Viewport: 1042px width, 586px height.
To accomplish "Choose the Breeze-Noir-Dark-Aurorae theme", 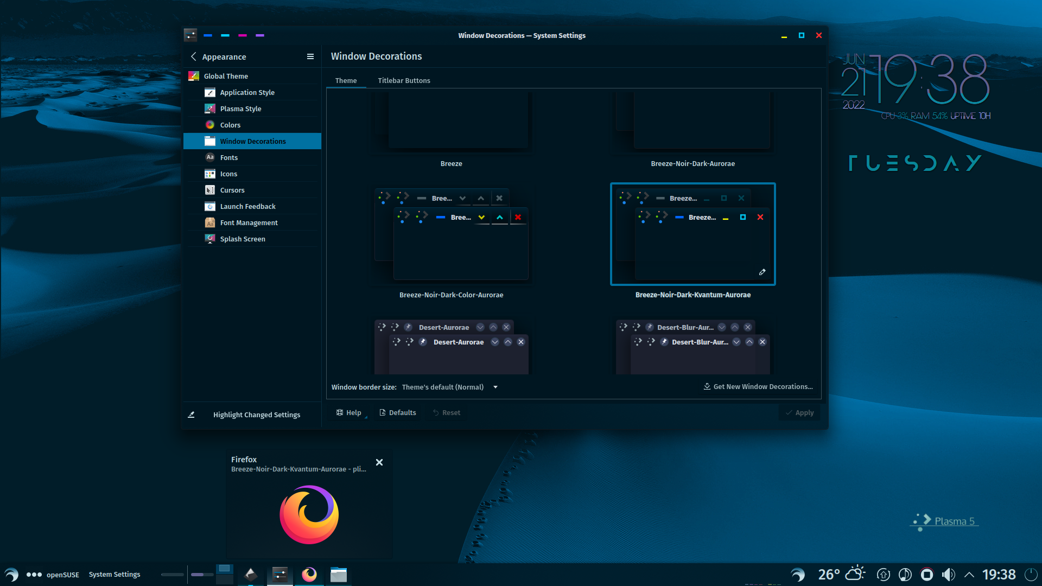I will [693, 130].
